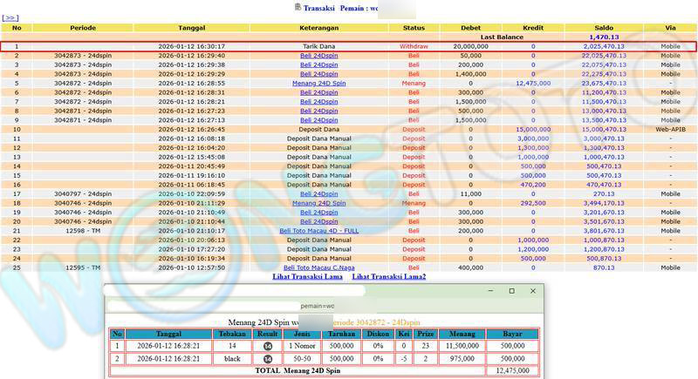Click the result ball icon in popup row 2

[x=269, y=358]
